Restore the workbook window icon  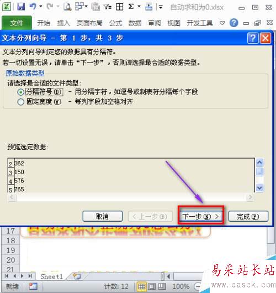click(x=258, y=23)
